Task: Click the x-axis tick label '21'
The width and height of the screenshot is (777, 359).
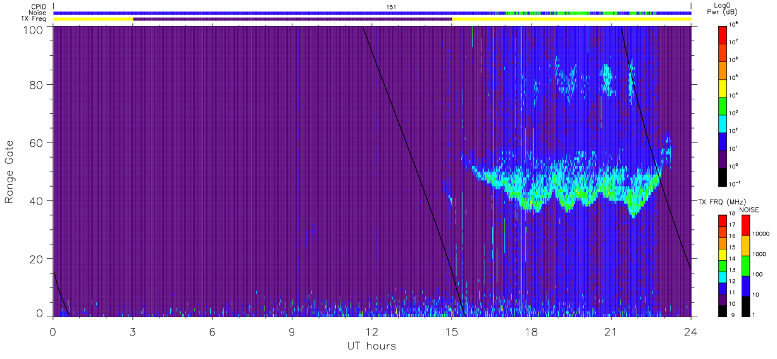Action: pos(611,331)
